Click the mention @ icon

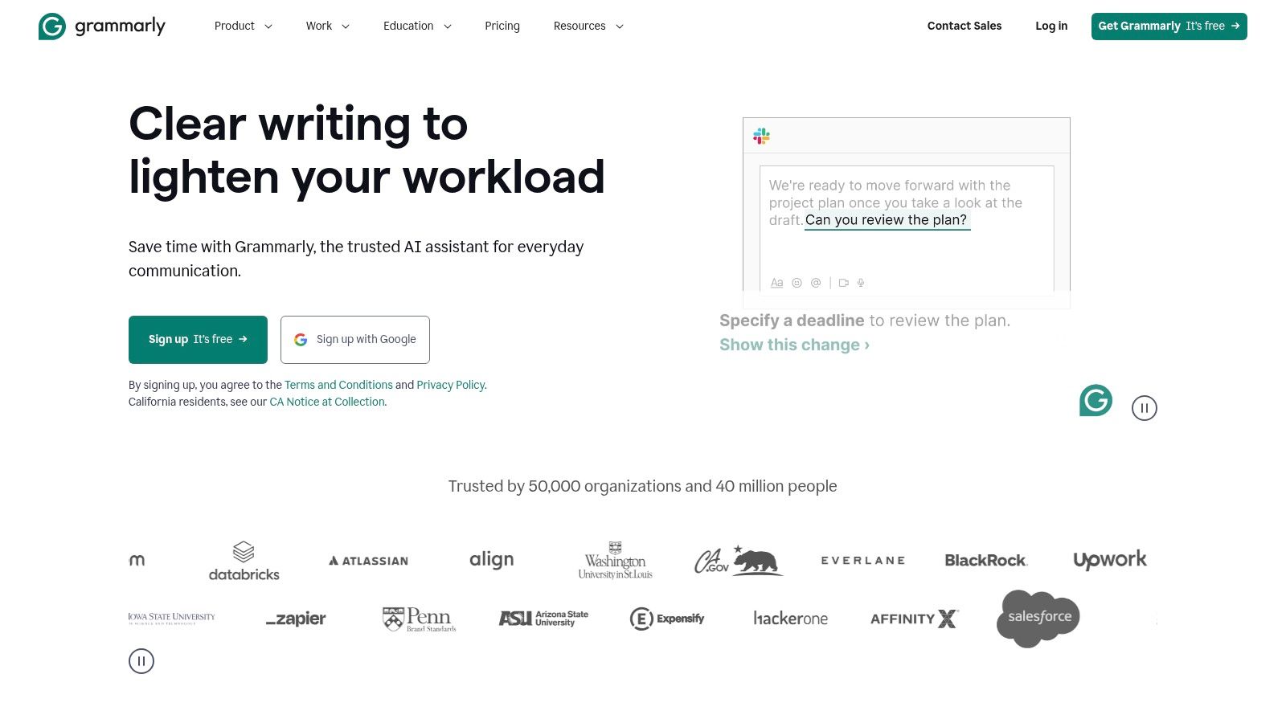click(x=816, y=283)
